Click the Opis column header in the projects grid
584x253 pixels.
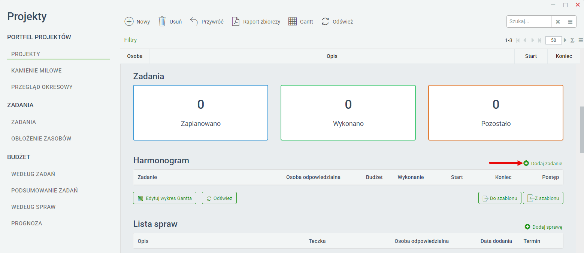pyautogui.click(x=332, y=56)
